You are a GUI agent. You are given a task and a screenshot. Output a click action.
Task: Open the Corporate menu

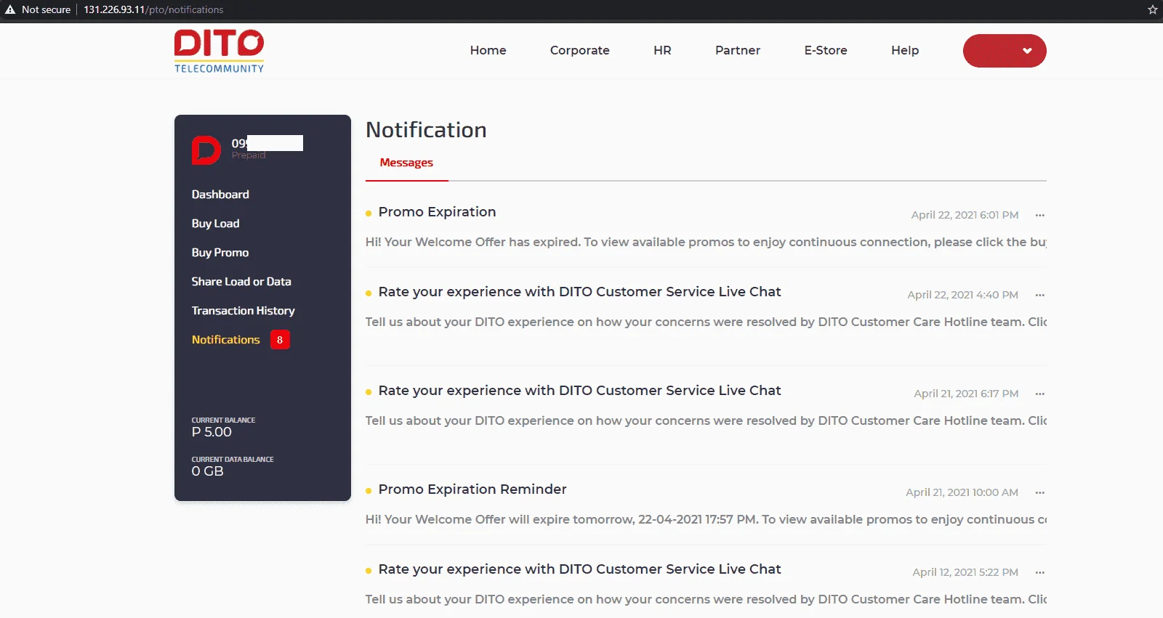point(580,50)
